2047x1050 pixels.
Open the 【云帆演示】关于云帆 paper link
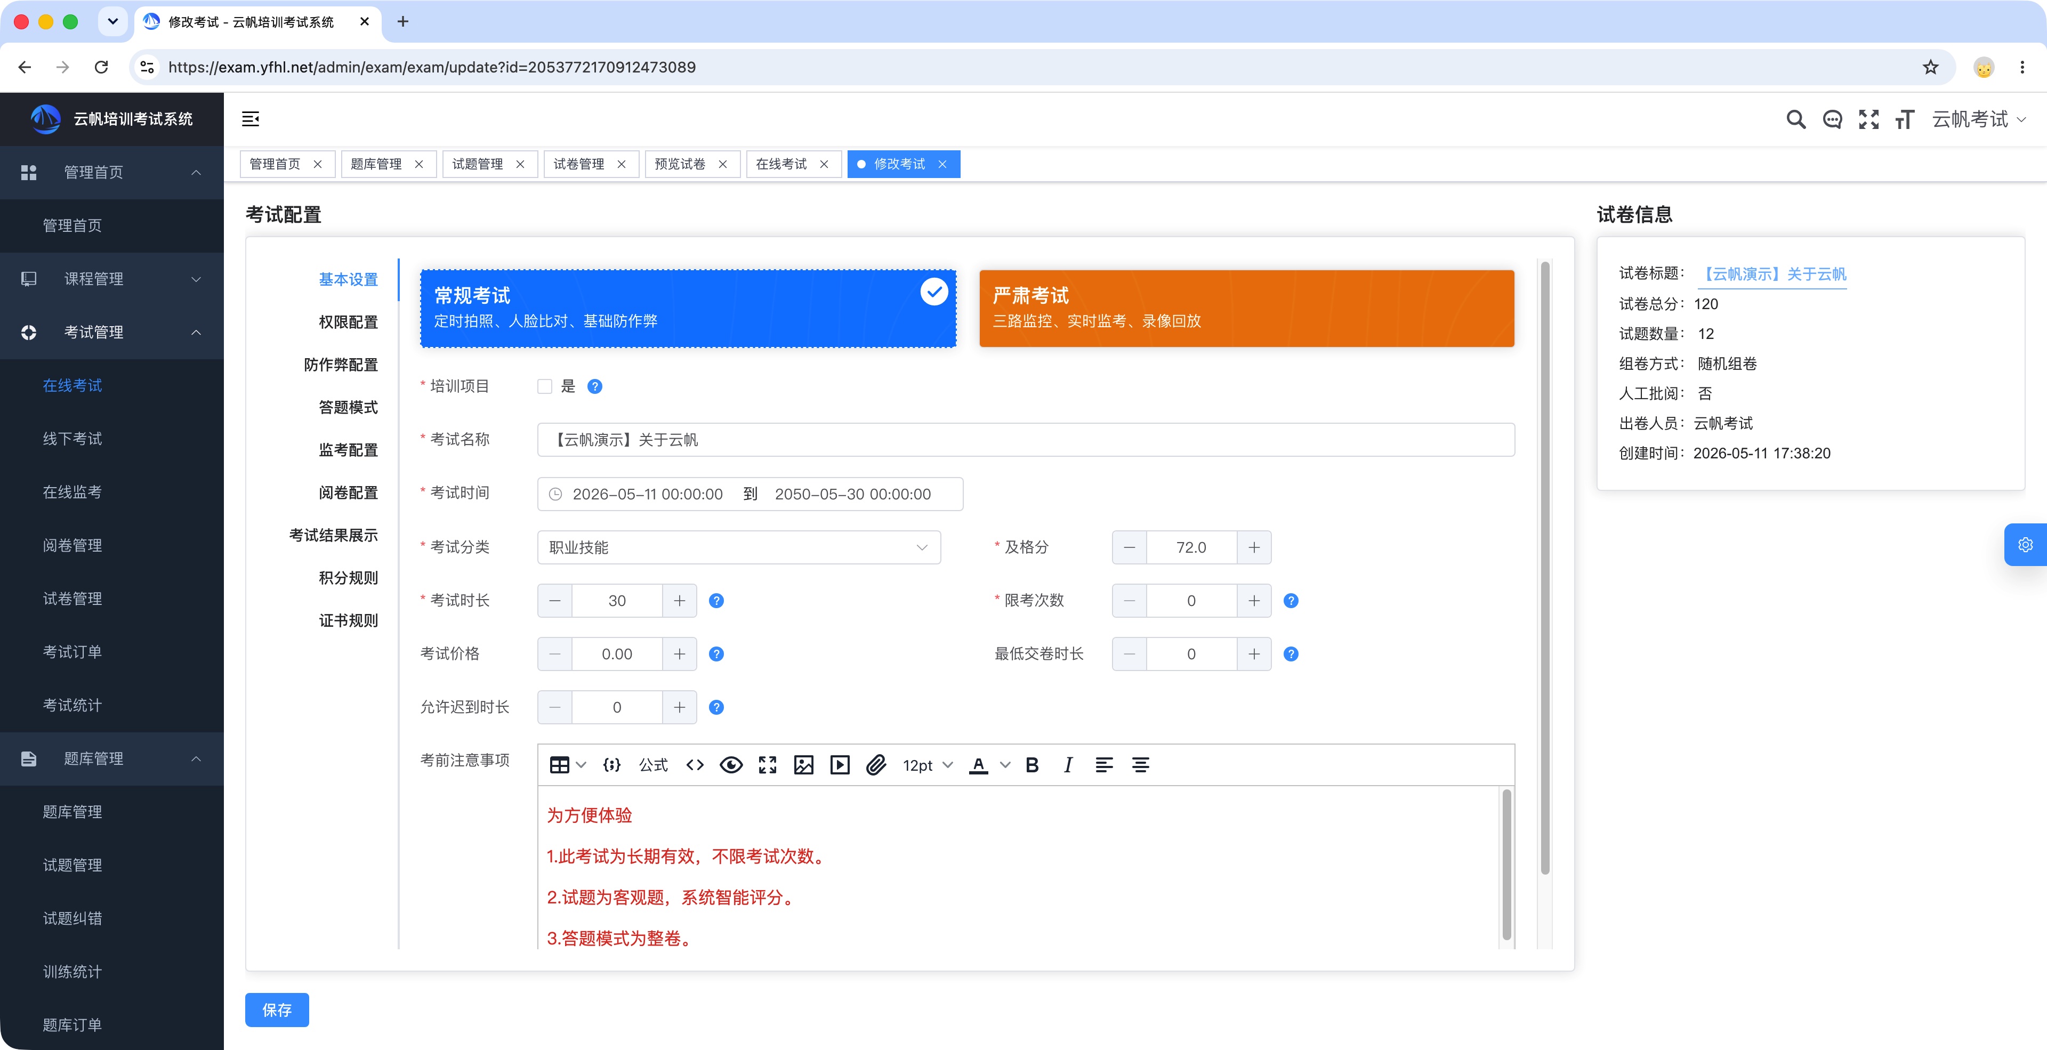1772,274
